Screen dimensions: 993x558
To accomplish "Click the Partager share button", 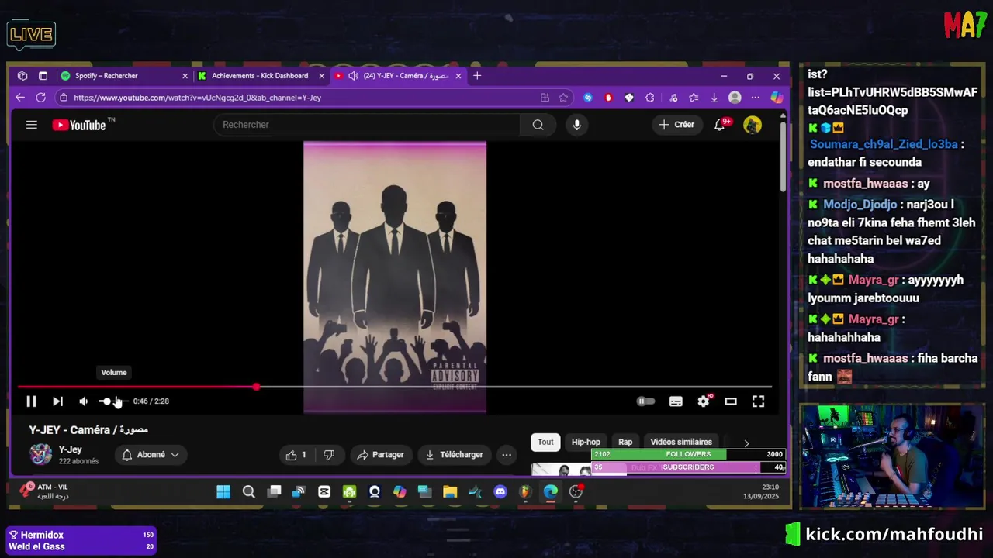I will 380,455.
